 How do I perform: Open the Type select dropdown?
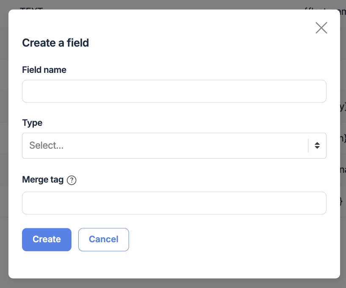[x=174, y=146]
